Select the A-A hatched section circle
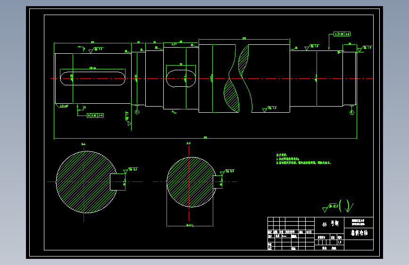This screenshot has height=265, width=409. [87, 182]
